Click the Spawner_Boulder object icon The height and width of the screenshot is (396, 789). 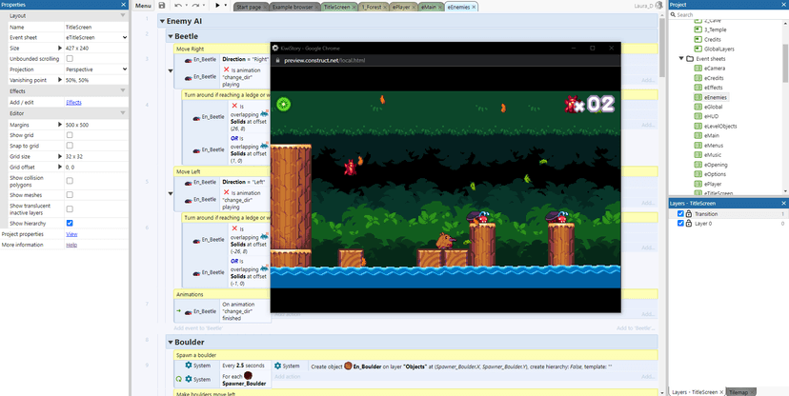(248, 375)
